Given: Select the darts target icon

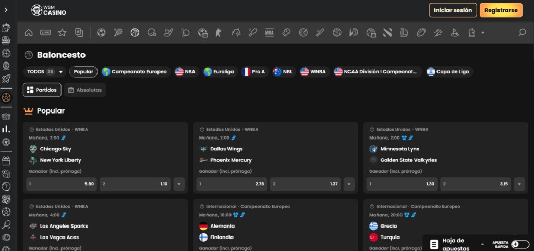Looking at the screenshot, I should pyautogui.click(x=303, y=33).
